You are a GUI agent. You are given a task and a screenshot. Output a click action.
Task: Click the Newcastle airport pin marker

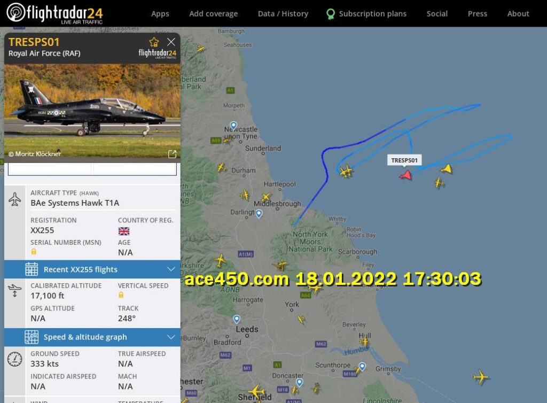[x=233, y=125]
